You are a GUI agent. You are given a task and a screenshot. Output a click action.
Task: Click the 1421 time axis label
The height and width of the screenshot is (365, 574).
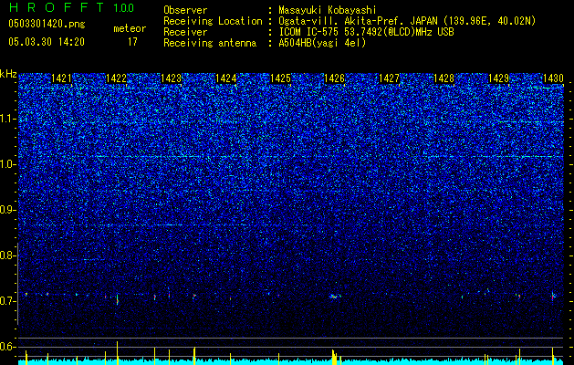click(61, 78)
